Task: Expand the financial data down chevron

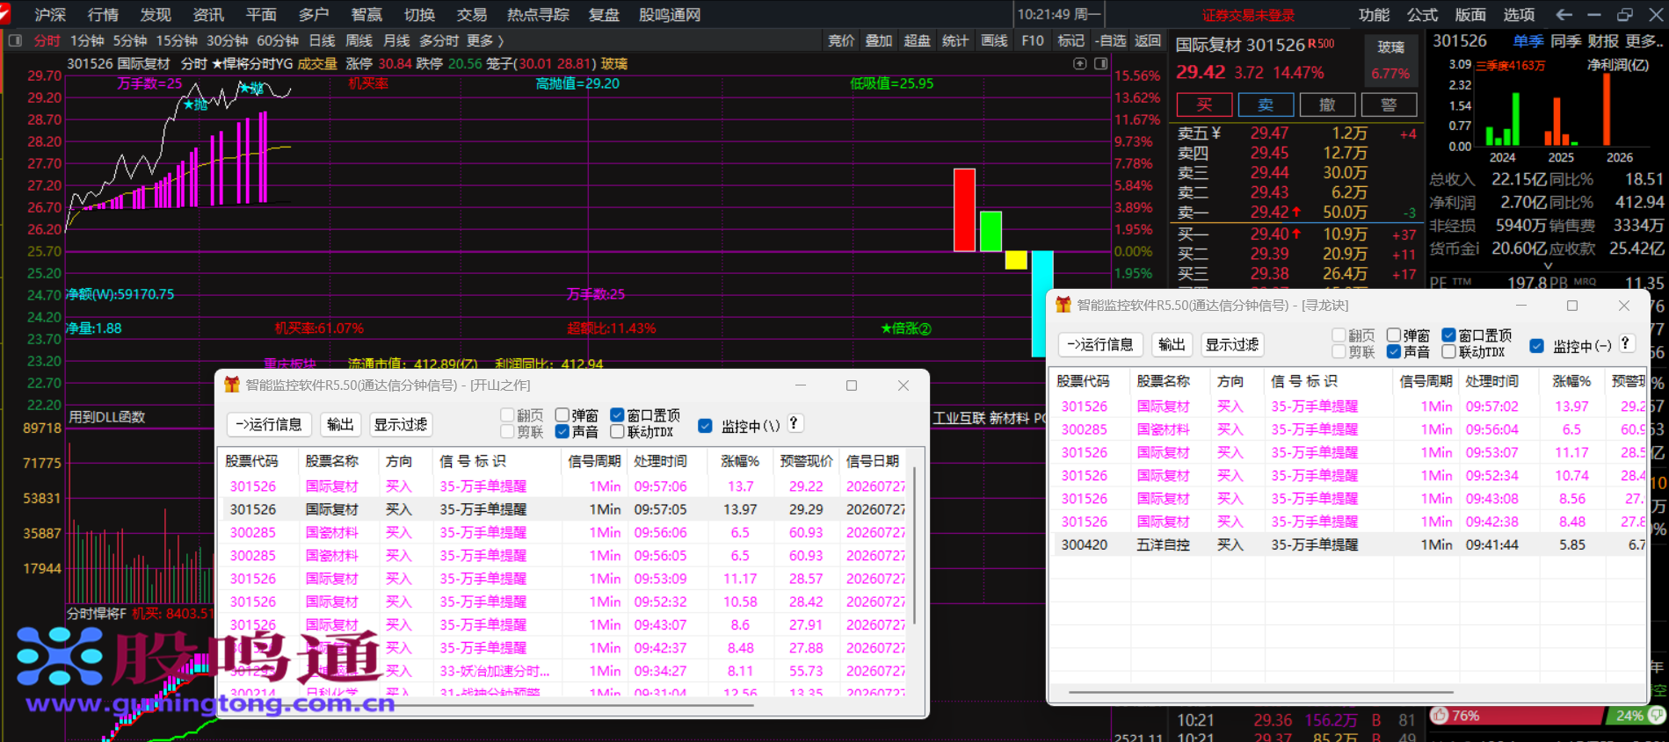Action: tap(1548, 265)
